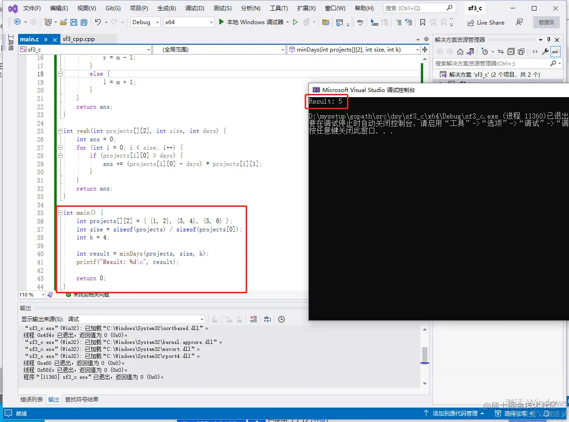569x422 pixels.
Task: Click the Live Share button
Action: pos(486,22)
